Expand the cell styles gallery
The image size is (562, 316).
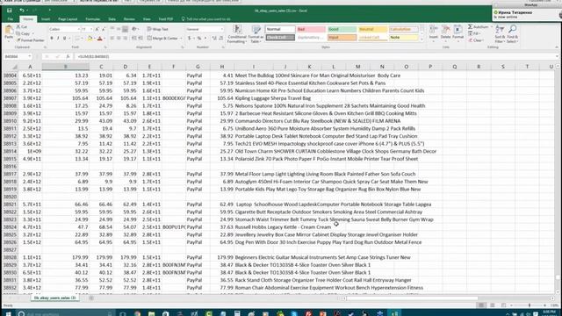click(x=421, y=39)
